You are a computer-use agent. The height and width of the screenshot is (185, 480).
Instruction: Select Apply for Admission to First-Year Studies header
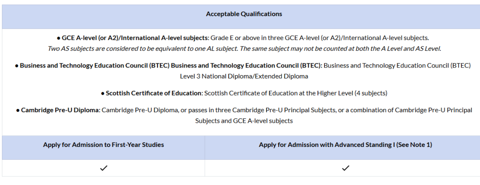[x=104, y=145]
